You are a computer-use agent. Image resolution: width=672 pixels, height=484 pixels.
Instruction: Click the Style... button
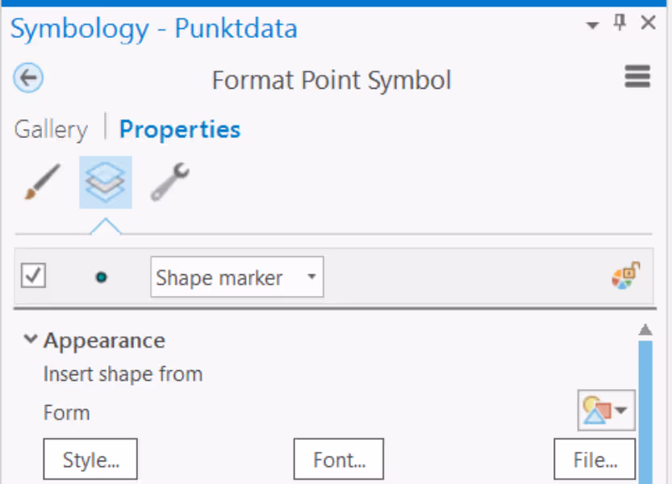[x=90, y=459]
